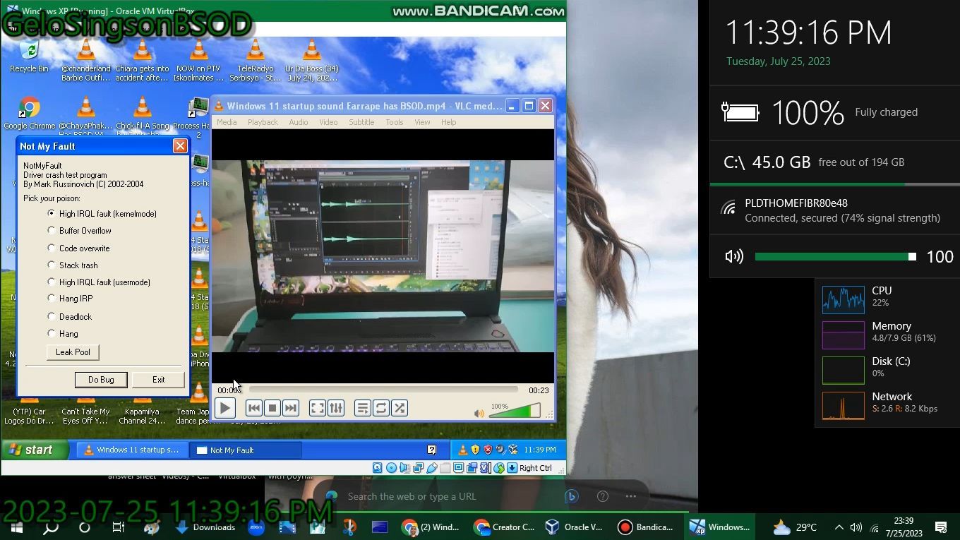Screen dimensions: 960x540
Task: Open the VLC Playback menu
Action: pos(263,122)
